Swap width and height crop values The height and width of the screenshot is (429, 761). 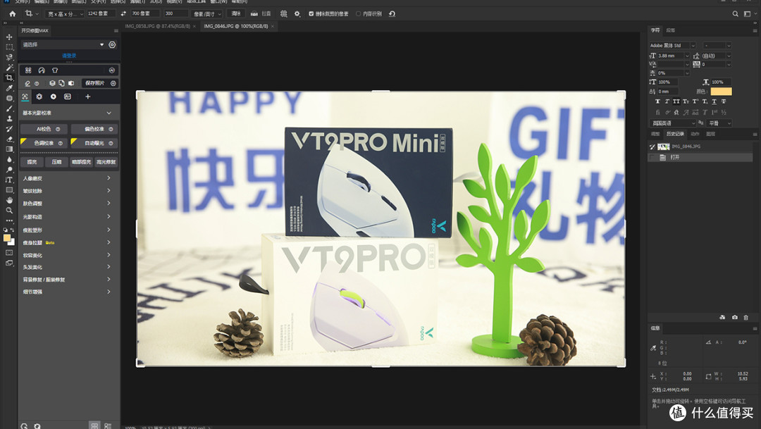(x=123, y=13)
